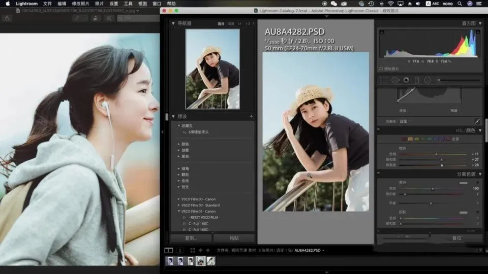This screenshot has height=274, width=488.
Task: Click the 复位 reset button
Action: (x=456, y=238)
